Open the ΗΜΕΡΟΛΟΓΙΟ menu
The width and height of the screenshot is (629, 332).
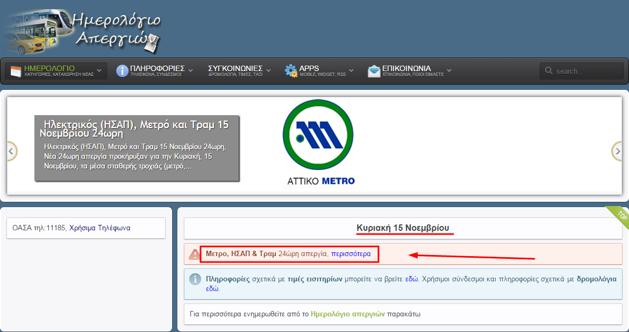56,70
